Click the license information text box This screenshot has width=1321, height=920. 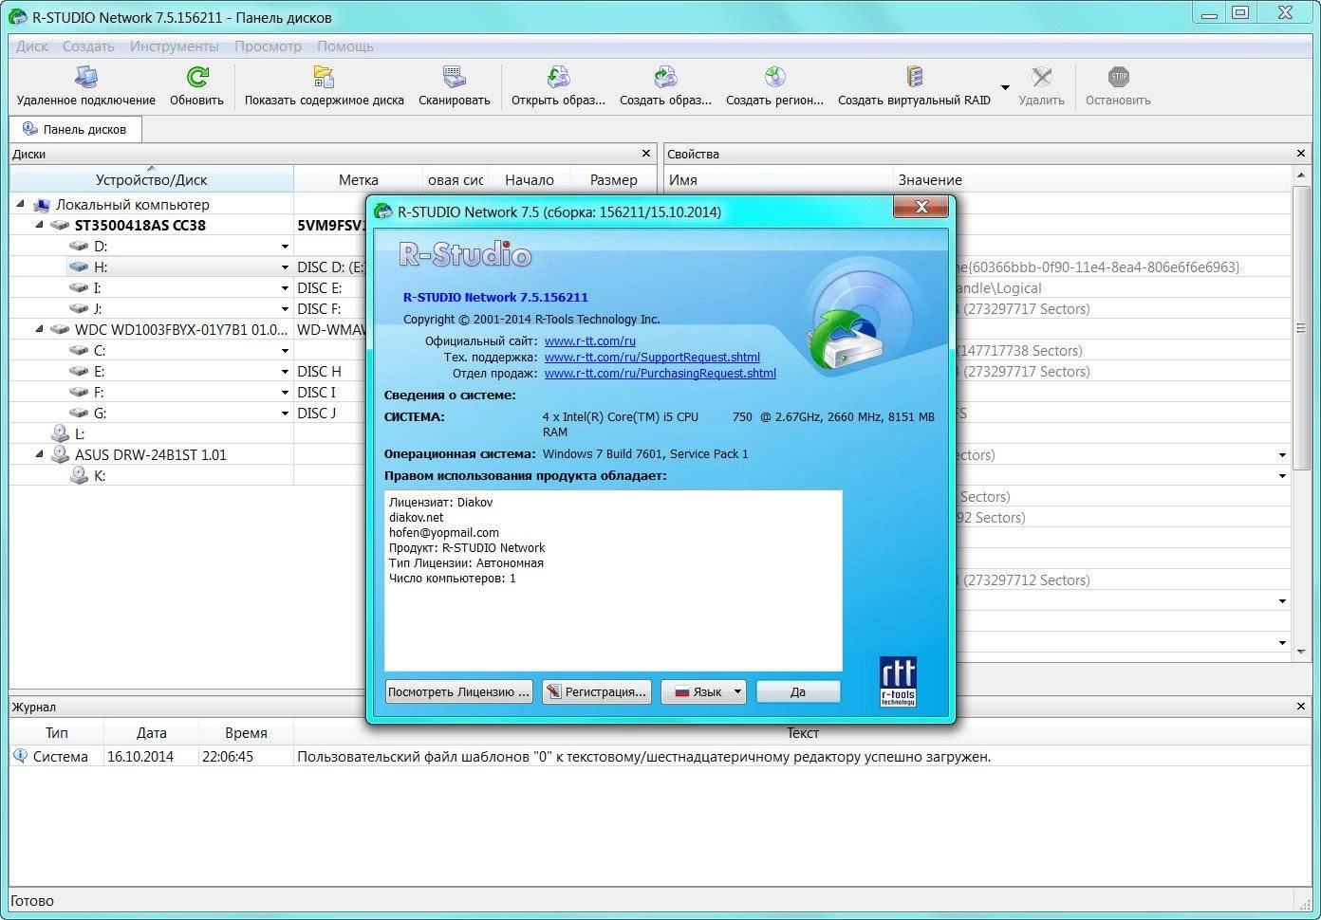(x=613, y=580)
